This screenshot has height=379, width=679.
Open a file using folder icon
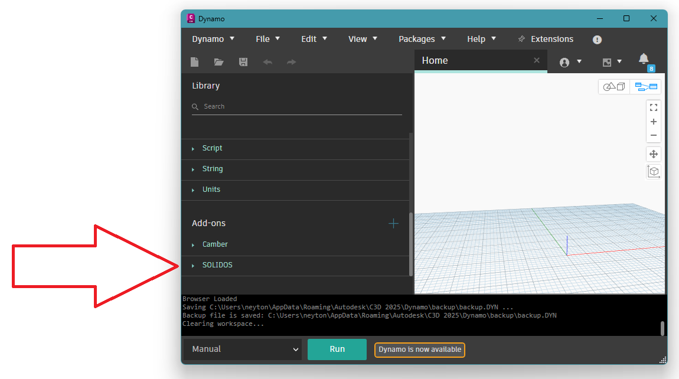point(218,62)
